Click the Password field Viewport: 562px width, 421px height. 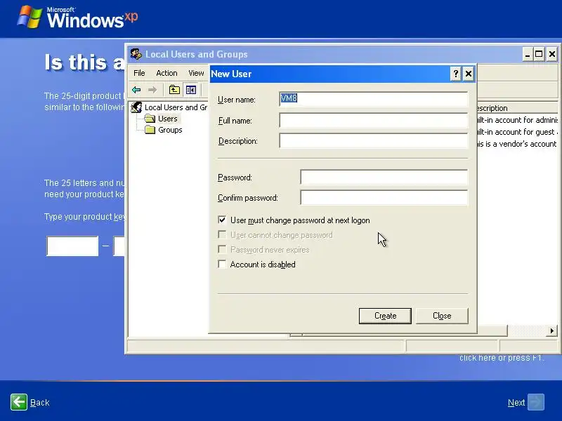[x=384, y=178]
